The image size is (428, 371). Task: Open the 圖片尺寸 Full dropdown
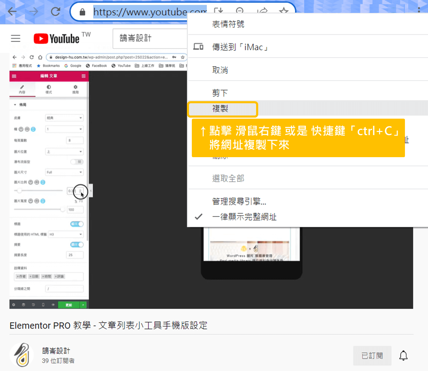(64, 172)
